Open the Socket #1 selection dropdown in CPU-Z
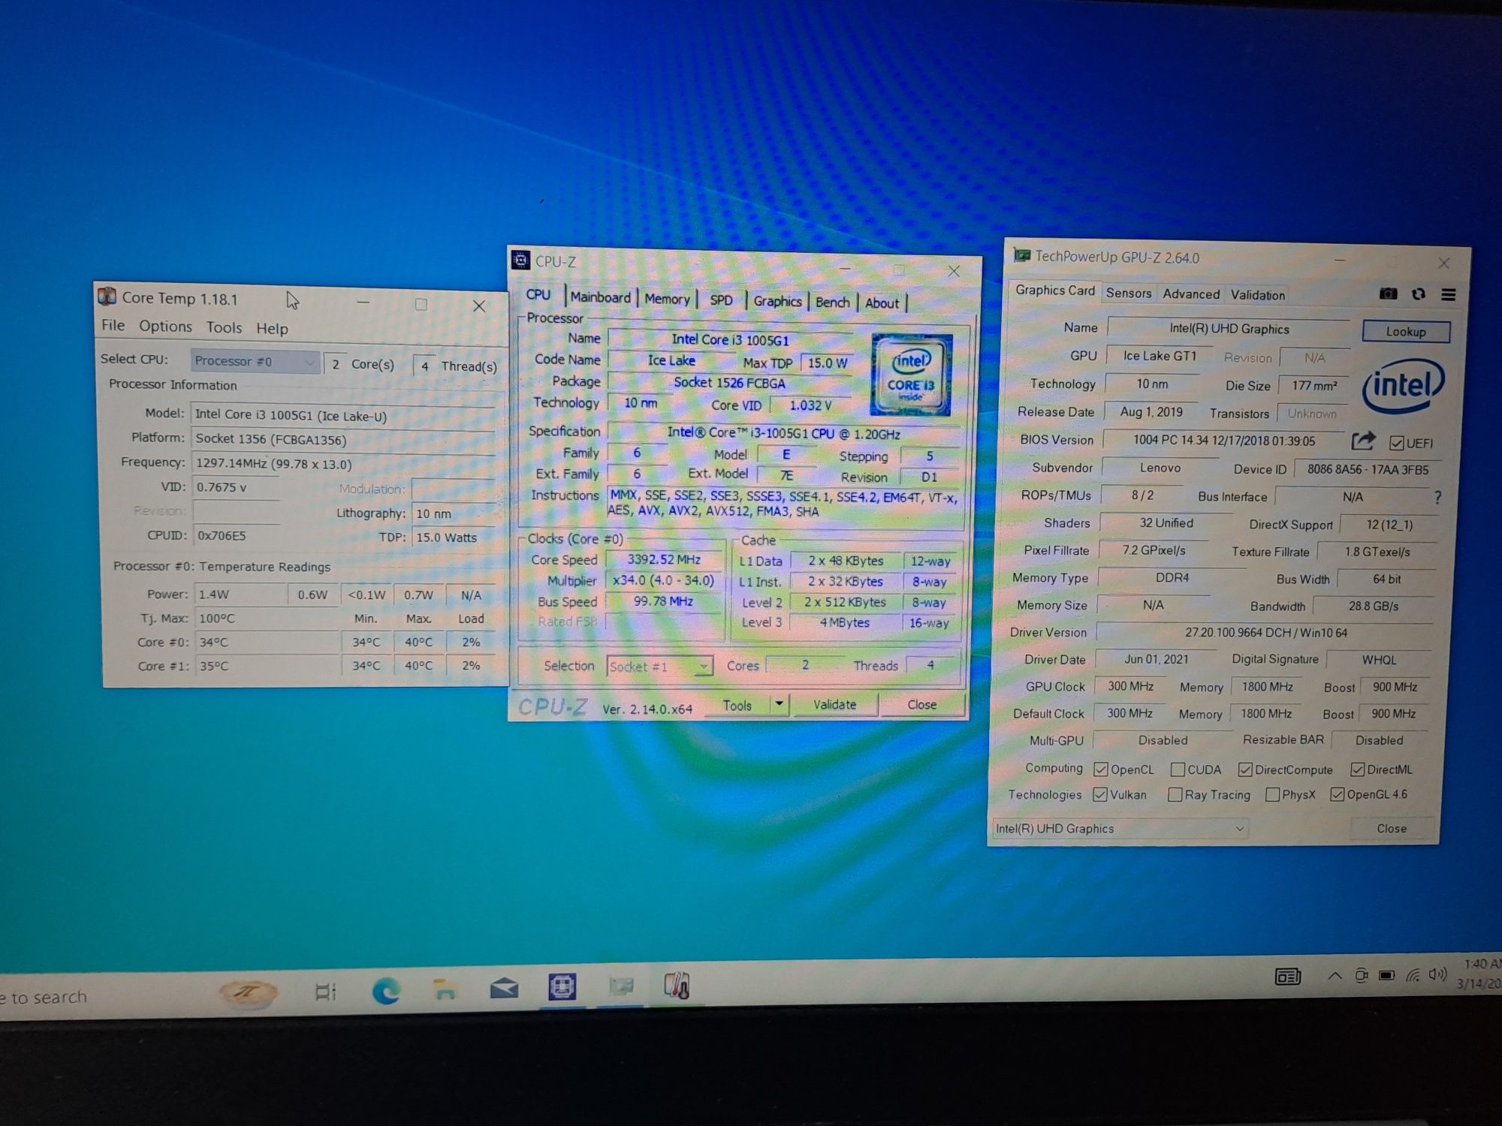The width and height of the screenshot is (1502, 1126). click(x=659, y=666)
